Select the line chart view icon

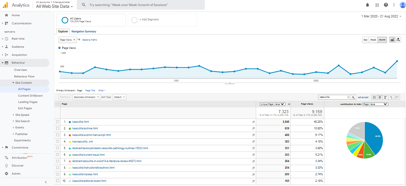[x=392, y=40]
